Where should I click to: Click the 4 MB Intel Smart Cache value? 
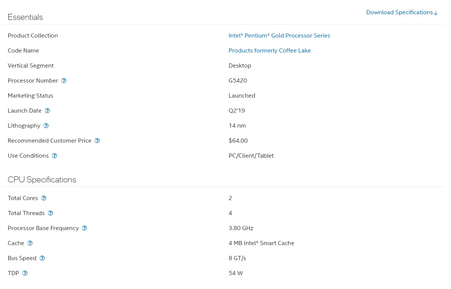pos(262,243)
